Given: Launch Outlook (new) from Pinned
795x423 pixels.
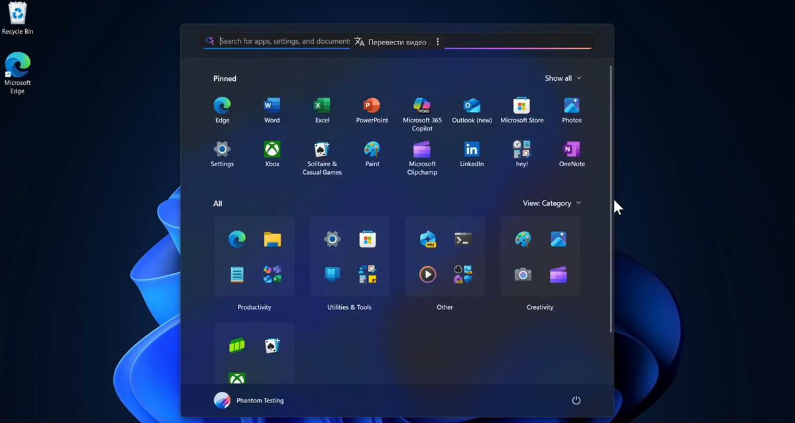Looking at the screenshot, I should pos(472,110).
